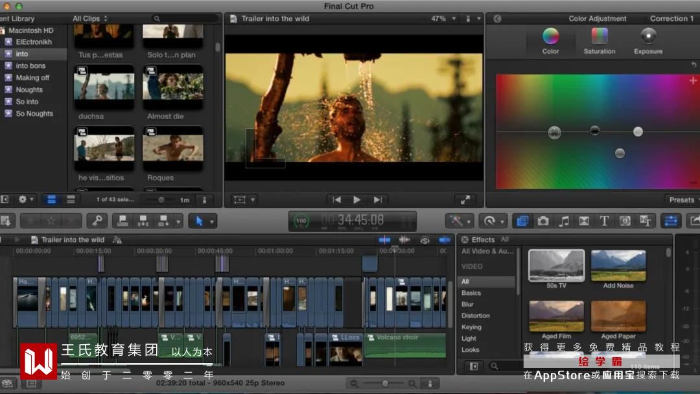The width and height of the screenshot is (700, 394).
Task: Play the clip in the viewer
Action: click(x=356, y=200)
